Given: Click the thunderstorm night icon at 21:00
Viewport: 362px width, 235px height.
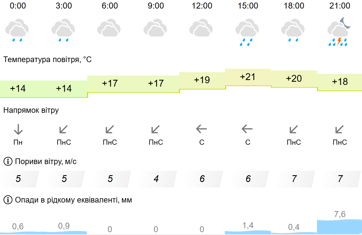Looking at the screenshot, I should (x=339, y=31).
